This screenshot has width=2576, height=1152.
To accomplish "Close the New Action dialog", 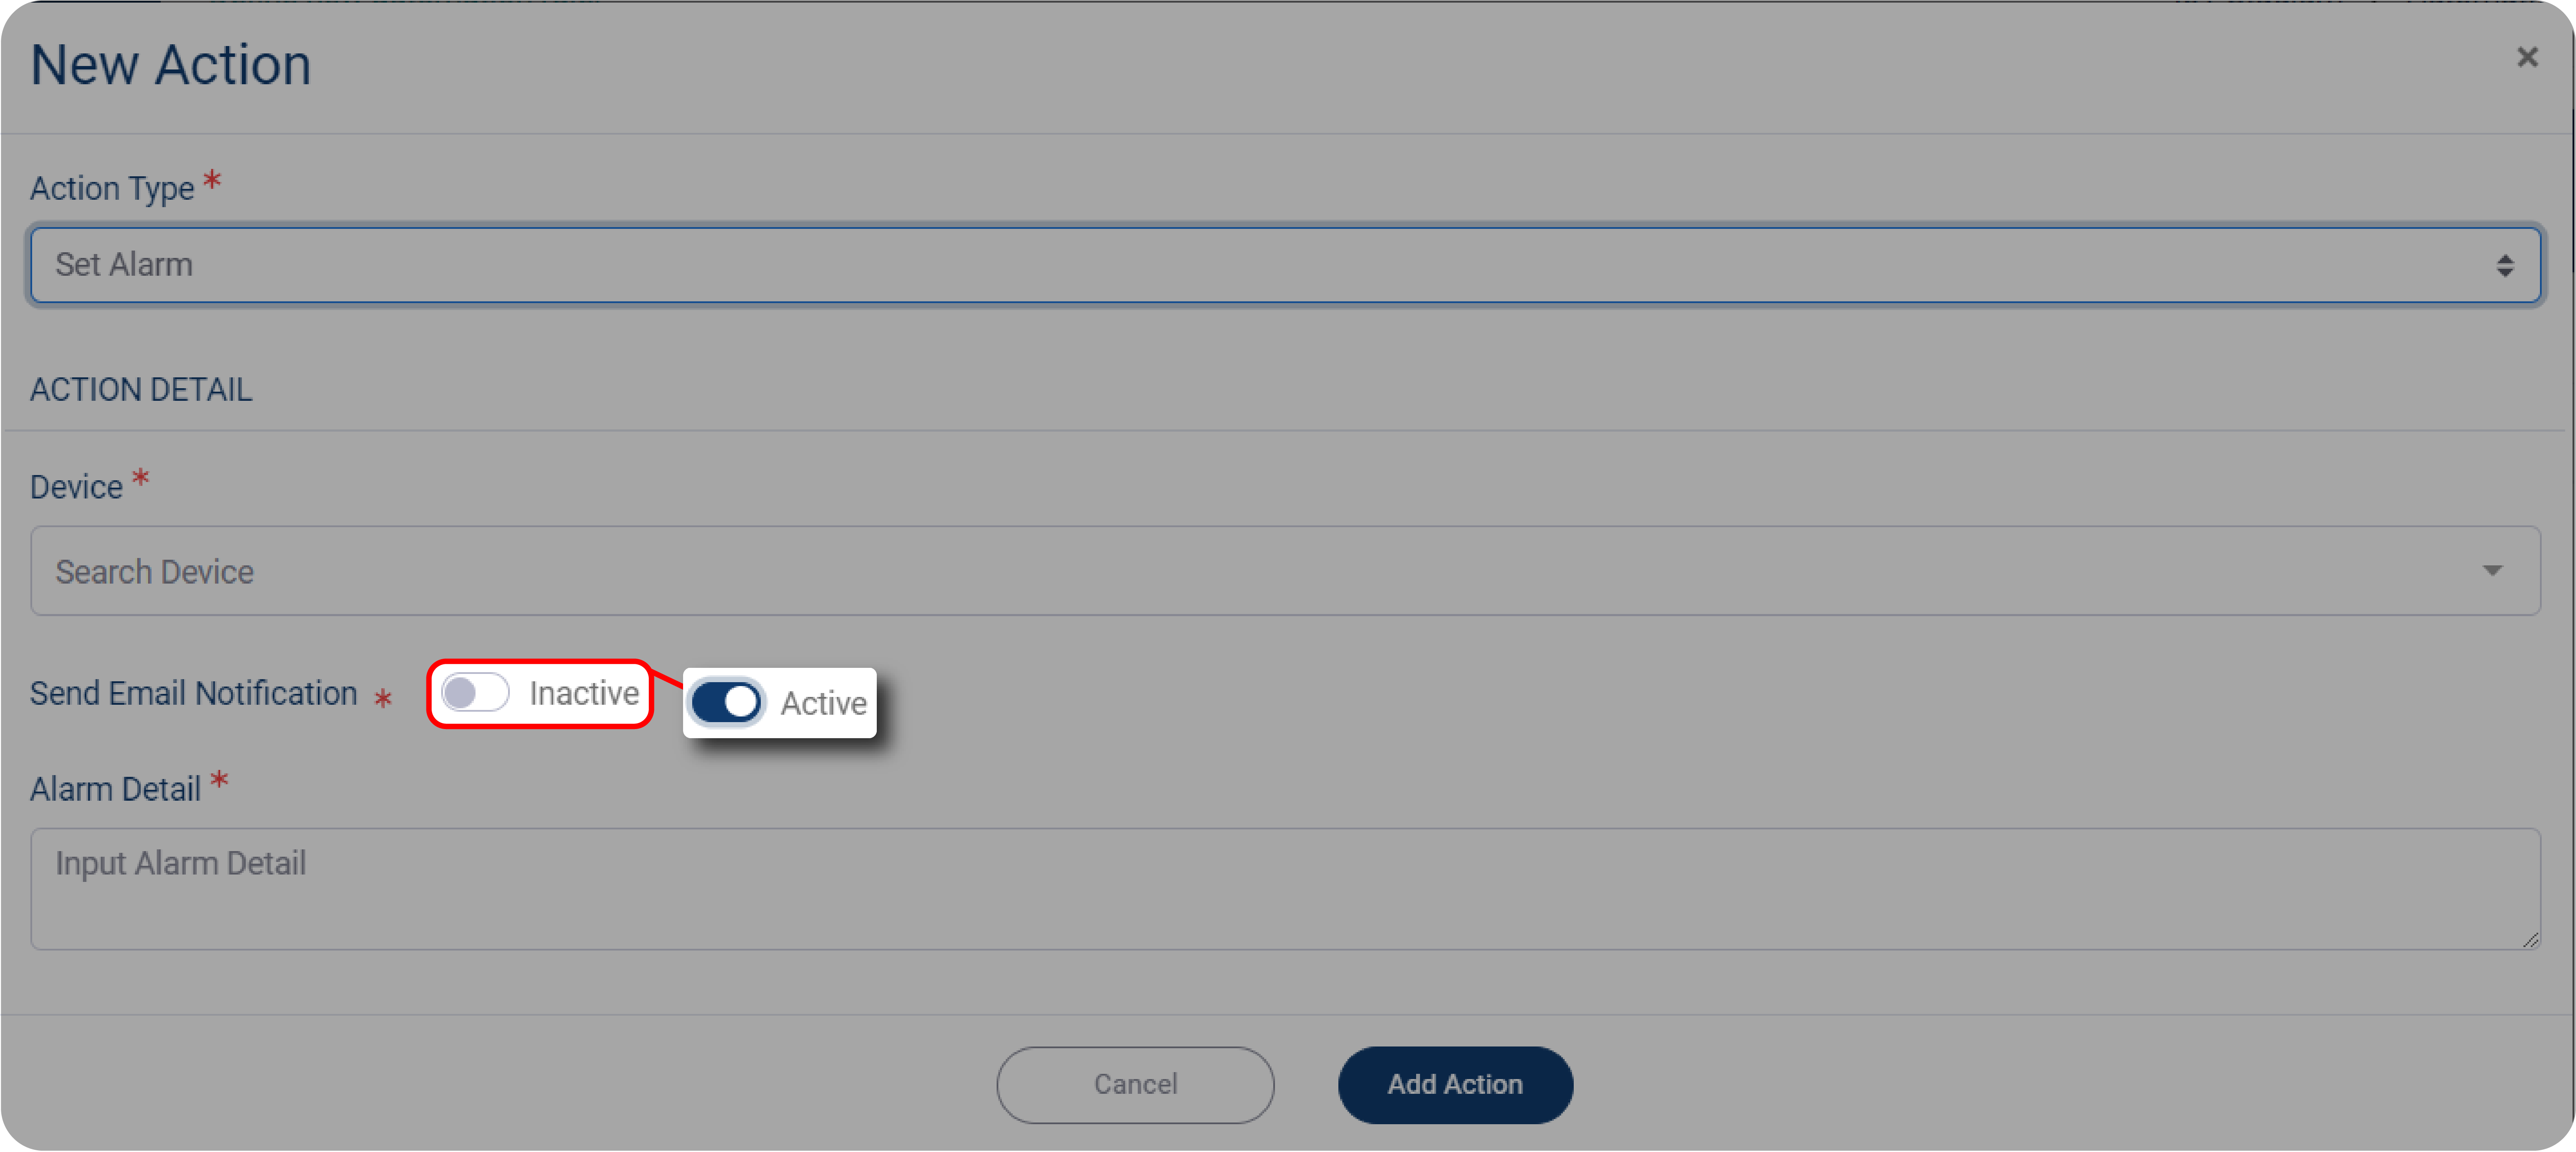I will [2527, 58].
